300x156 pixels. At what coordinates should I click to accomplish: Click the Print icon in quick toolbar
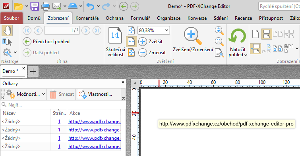46,6
